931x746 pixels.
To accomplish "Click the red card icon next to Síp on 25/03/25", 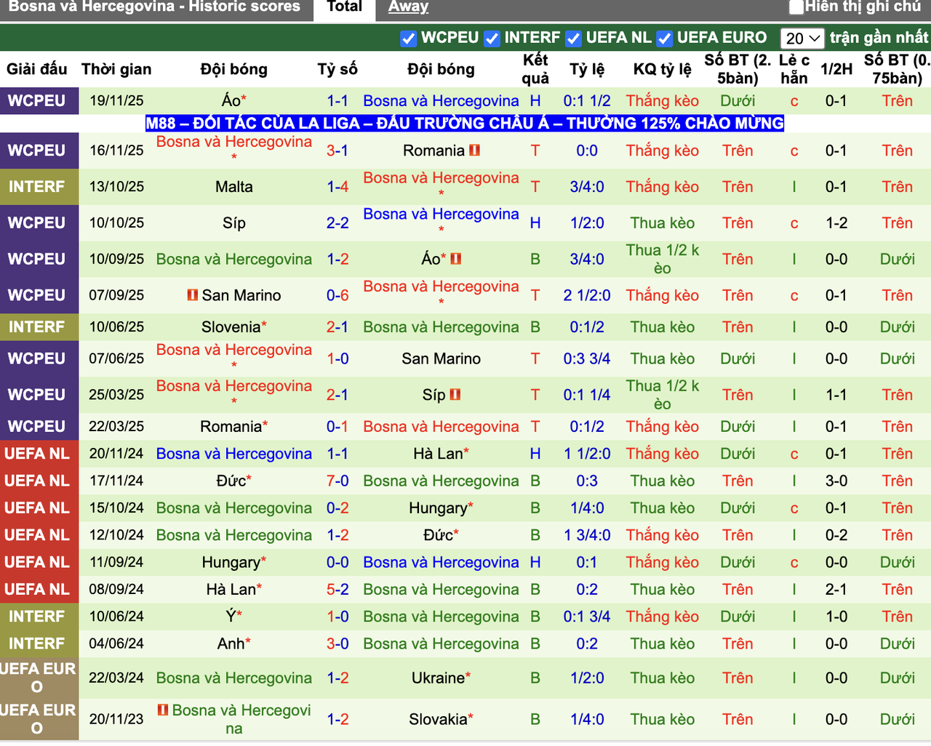I will (x=455, y=395).
